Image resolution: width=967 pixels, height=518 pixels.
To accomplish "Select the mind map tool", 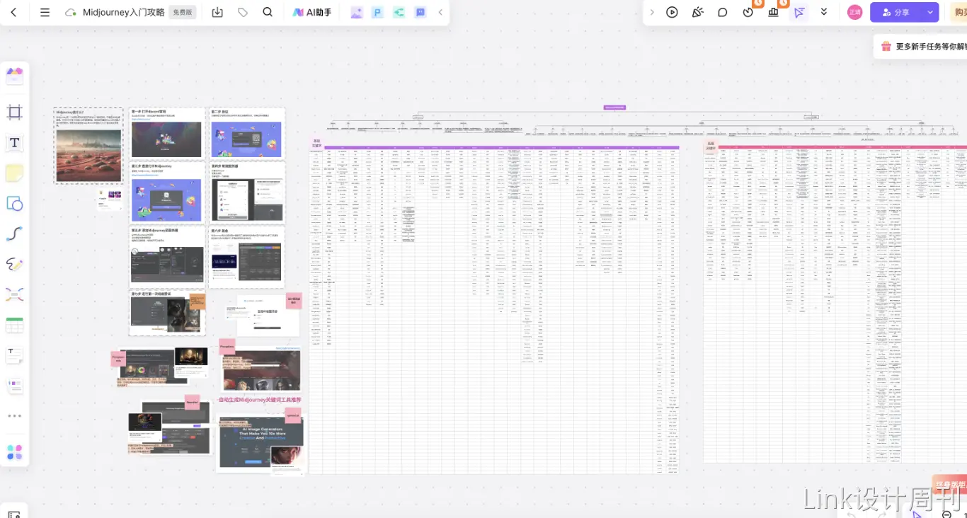I will [14, 295].
